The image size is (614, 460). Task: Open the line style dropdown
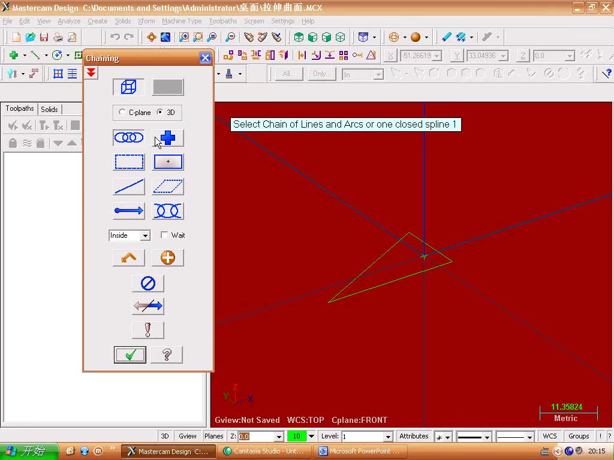pos(487,437)
